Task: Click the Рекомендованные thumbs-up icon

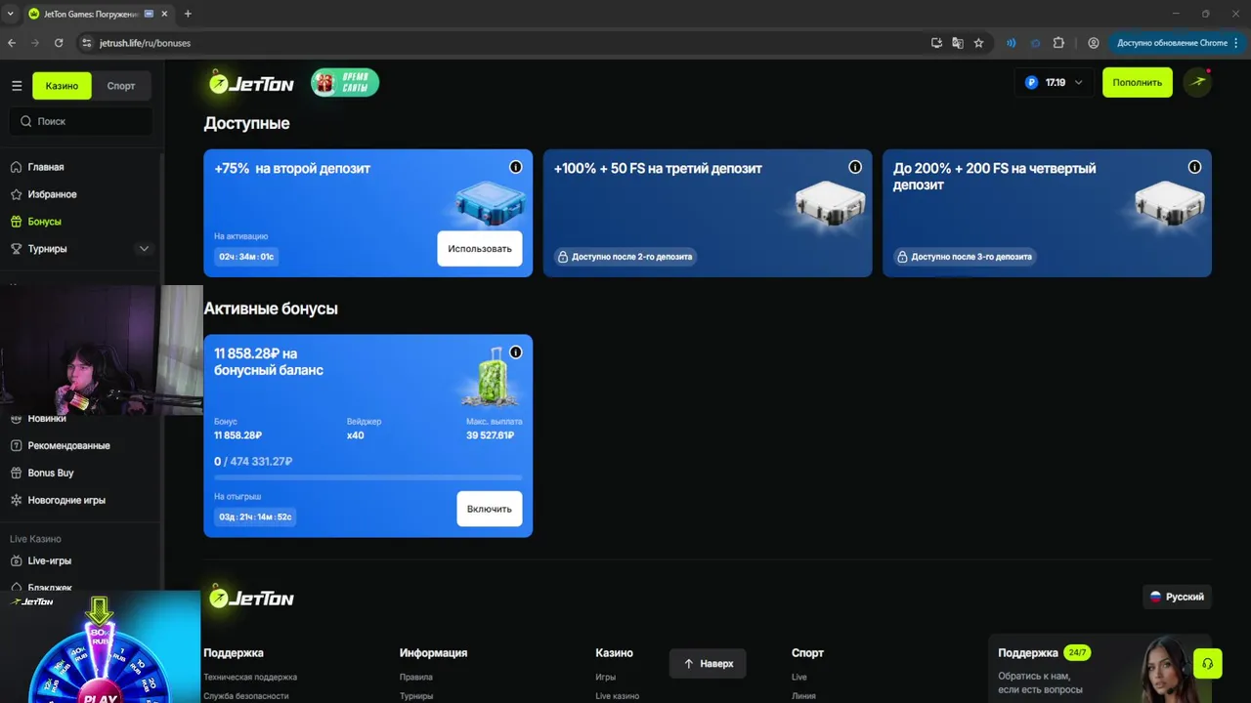Action: click(17, 445)
